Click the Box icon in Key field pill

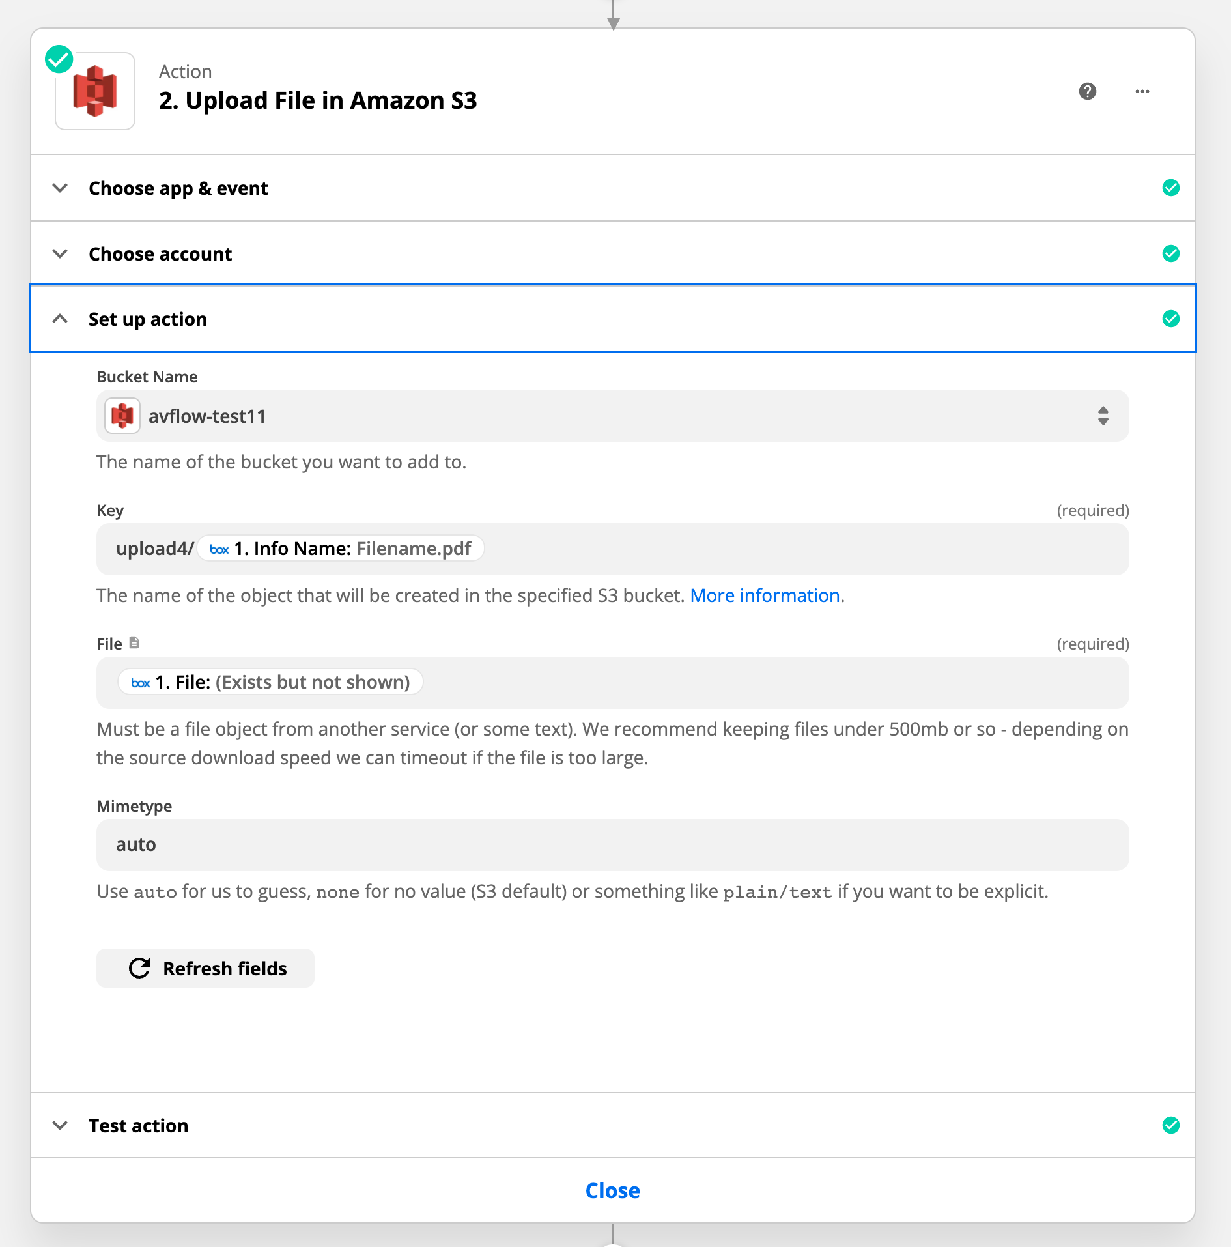pyautogui.click(x=219, y=549)
